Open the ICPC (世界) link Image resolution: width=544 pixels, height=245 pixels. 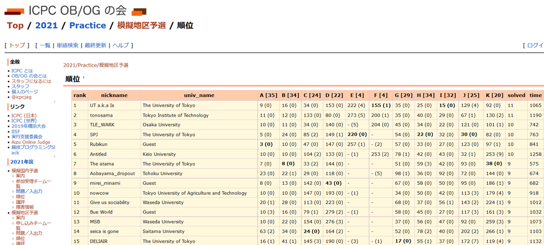coord(24,121)
